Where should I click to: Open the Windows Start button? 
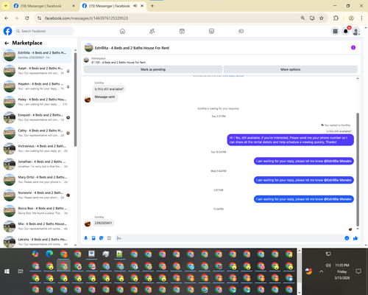[7, 271]
